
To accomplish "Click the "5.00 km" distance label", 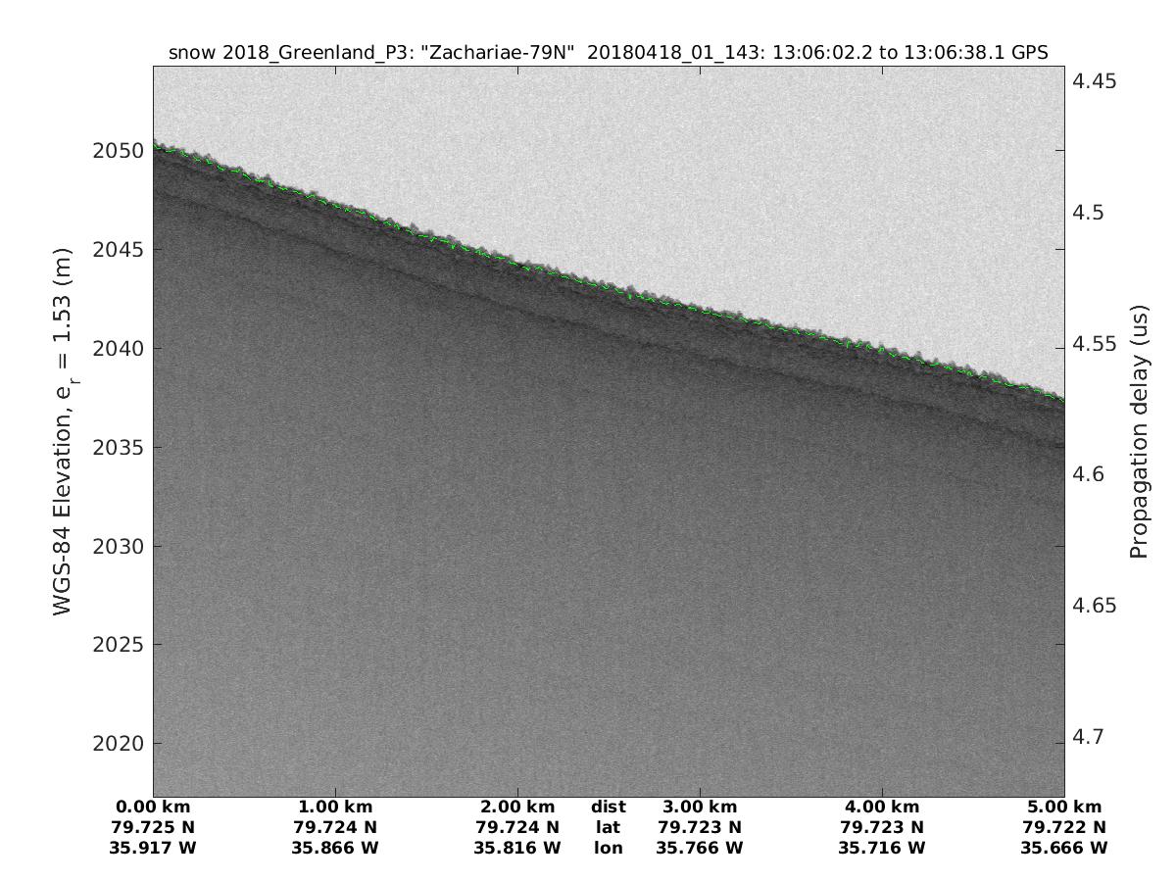I will pos(1064,808).
